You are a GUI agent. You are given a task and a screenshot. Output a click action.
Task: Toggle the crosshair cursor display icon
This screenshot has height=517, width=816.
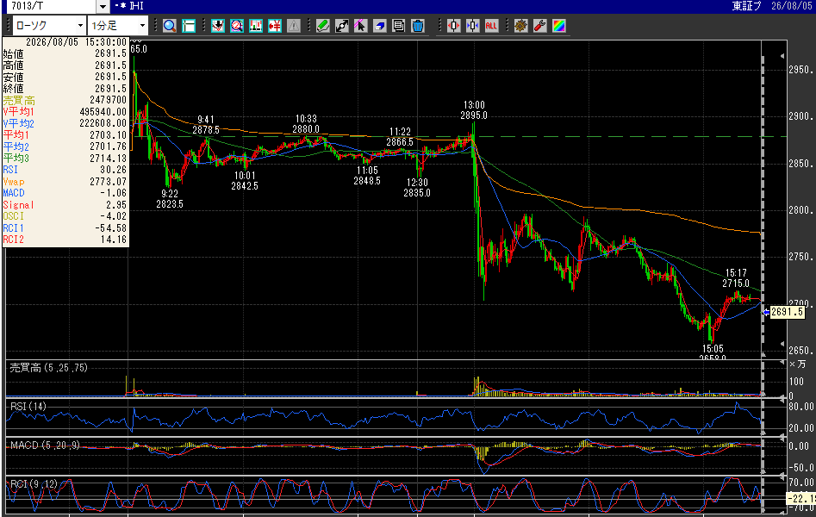(189, 26)
